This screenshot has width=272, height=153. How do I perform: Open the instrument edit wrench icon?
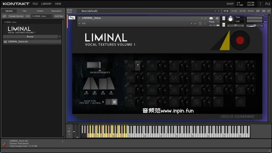point(72,18)
